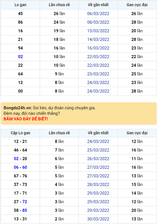This screenshot has width=158, height=224.
Task: Select the Lo gan number 64
Action: pos(20,74)
